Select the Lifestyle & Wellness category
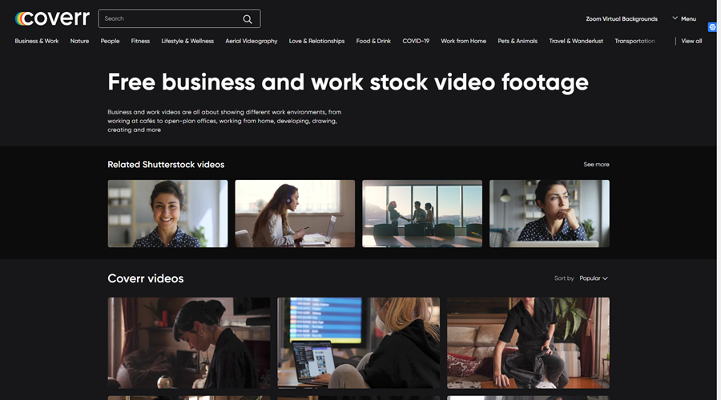The image size is (721, 400). (187, 41)
